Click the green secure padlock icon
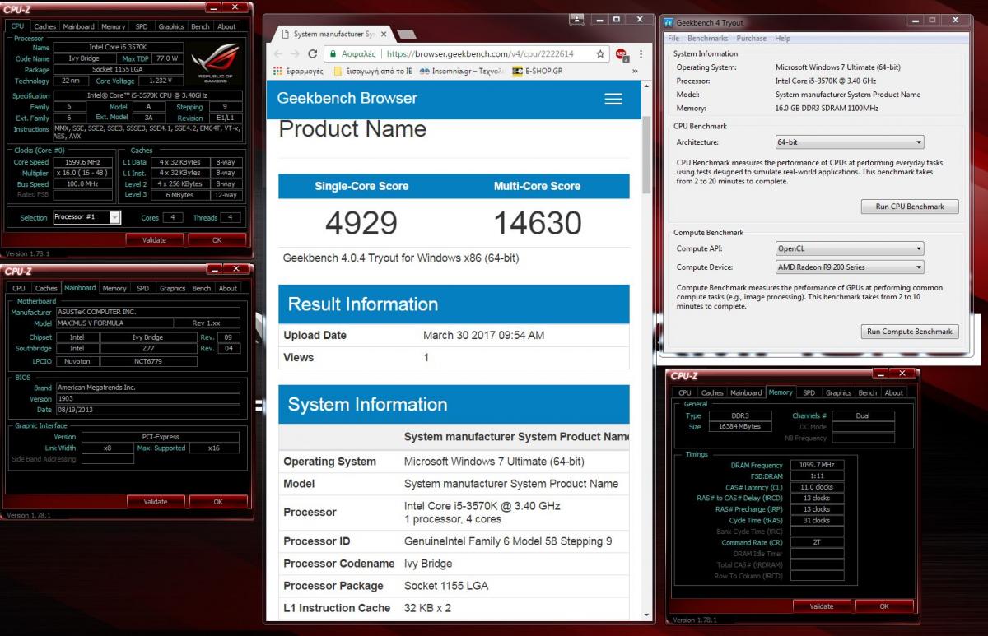The width and height of the screenshot is (988, 636). [x=333, y=54]
